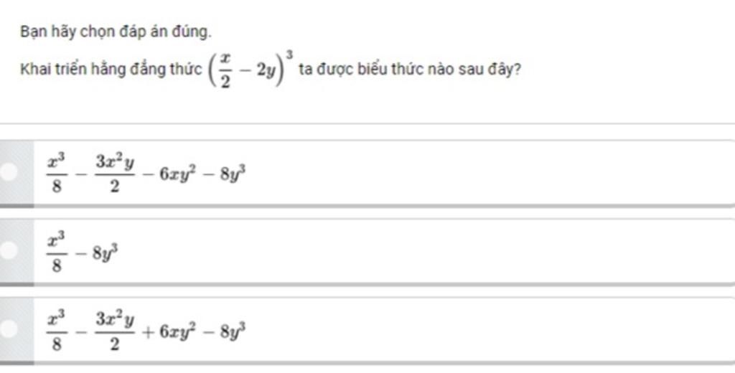
Task: Click the −6xy² term in the first answer
Action: click(167, 173)
